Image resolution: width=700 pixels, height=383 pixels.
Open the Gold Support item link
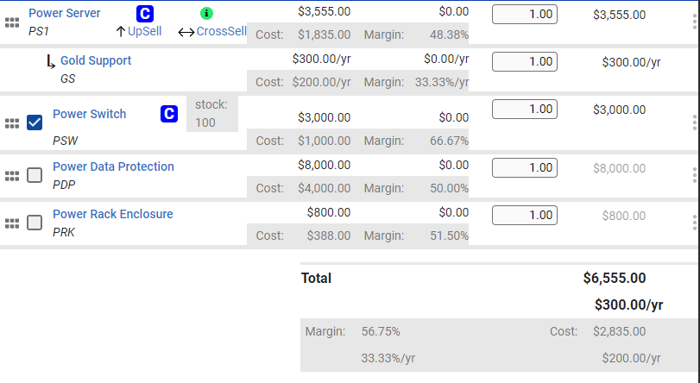(x=96, y=61)
